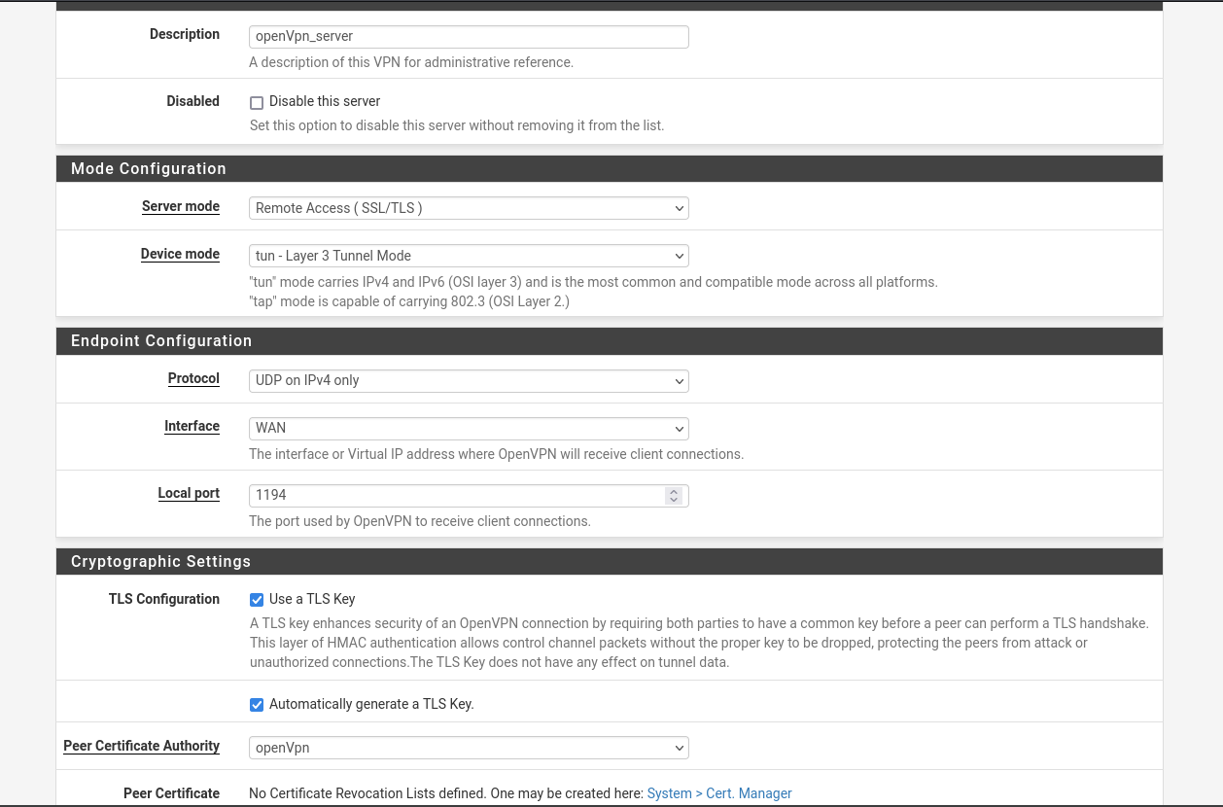Click the underlined Device mode label
Viewport: 1223px width, 807px height.
pos(180,254)
